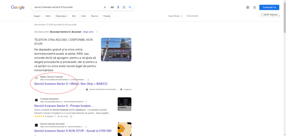Expand Toate filtrele dropdown
This screenshot has height=136, width=286.
[175, 16]
